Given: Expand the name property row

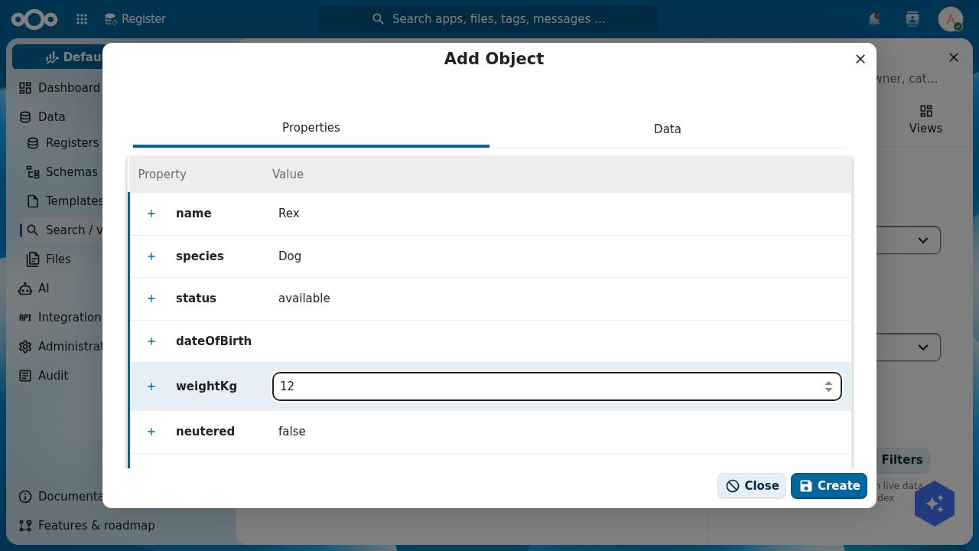Looking at the screenshot, I should tap(151, 214).
